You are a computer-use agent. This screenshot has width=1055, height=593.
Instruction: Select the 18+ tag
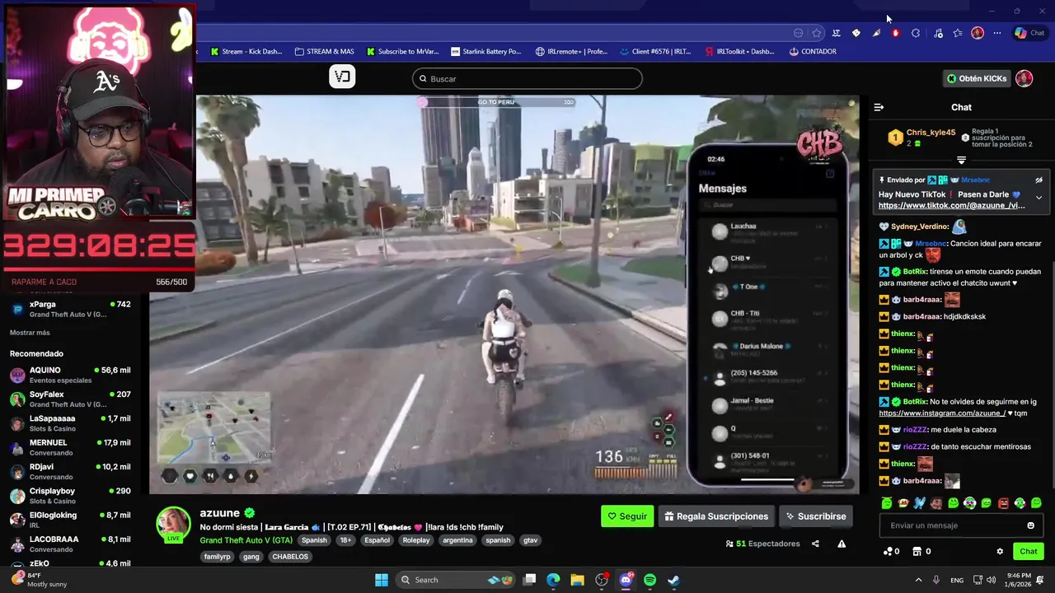tap(345, 540)
